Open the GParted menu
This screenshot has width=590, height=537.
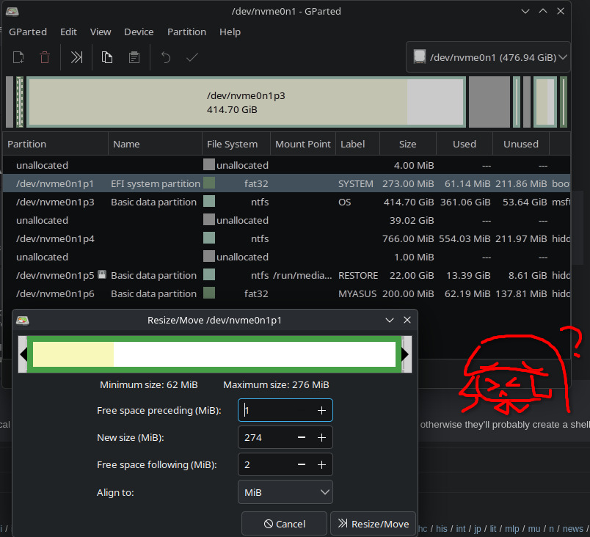click(x=28, y=32)
